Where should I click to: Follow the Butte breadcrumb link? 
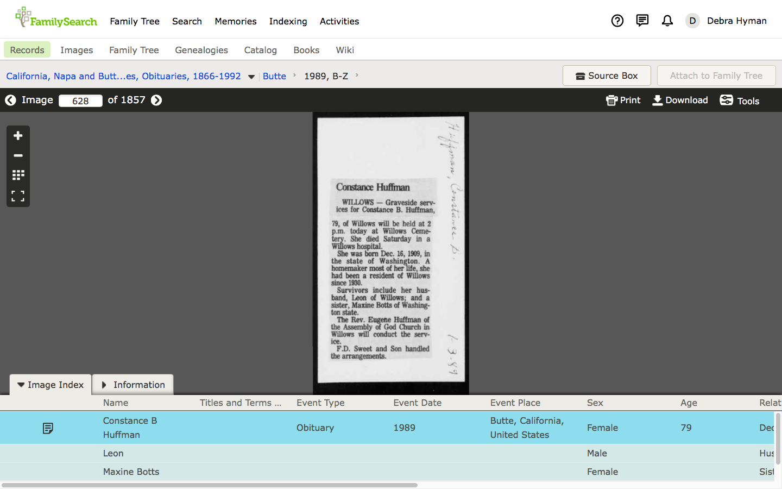(274, 76)
